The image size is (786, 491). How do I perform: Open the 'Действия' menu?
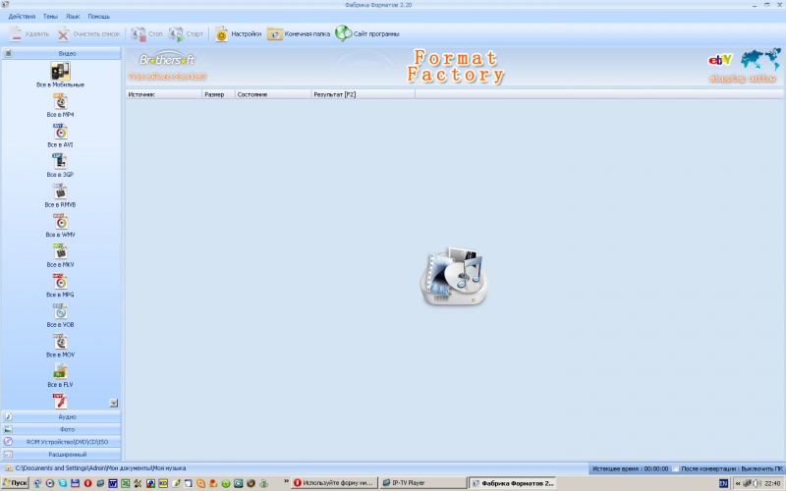[22, 17]
